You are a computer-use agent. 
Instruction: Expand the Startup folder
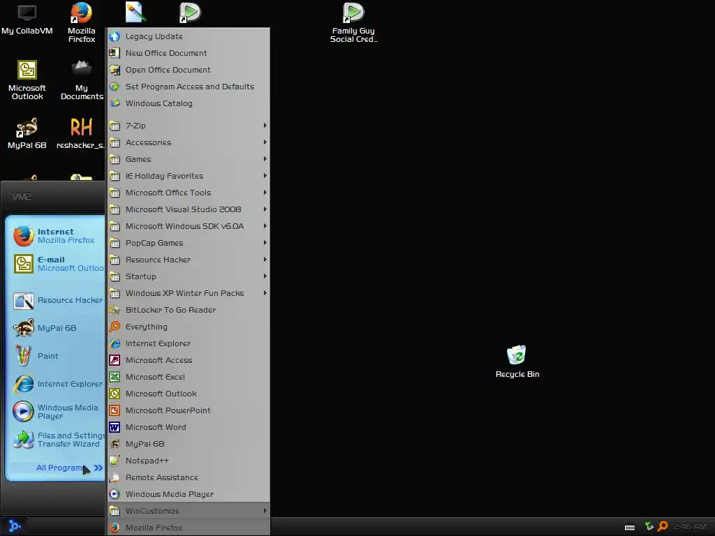tap(189, 276)
